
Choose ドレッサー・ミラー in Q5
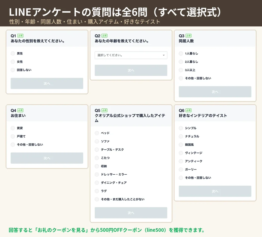(x=97, y=174)
